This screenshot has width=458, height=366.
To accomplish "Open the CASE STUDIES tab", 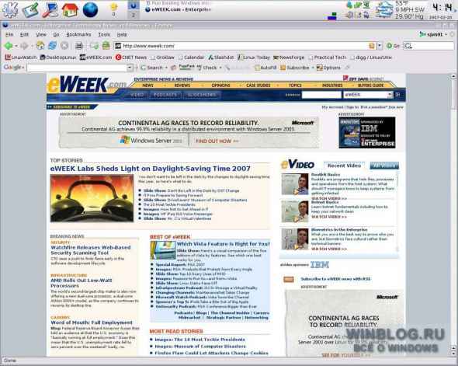I will pos(258,85).
